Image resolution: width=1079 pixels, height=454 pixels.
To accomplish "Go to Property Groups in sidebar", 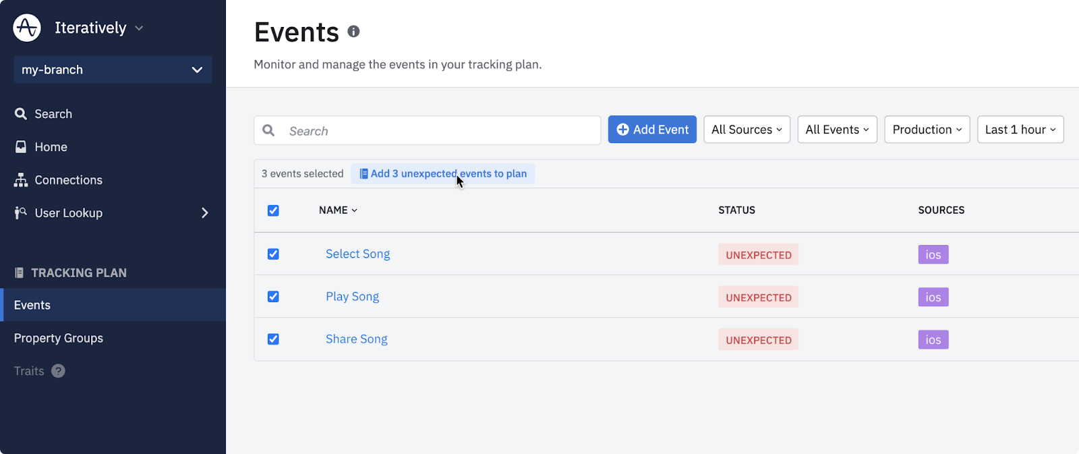I will pos(59,338).
